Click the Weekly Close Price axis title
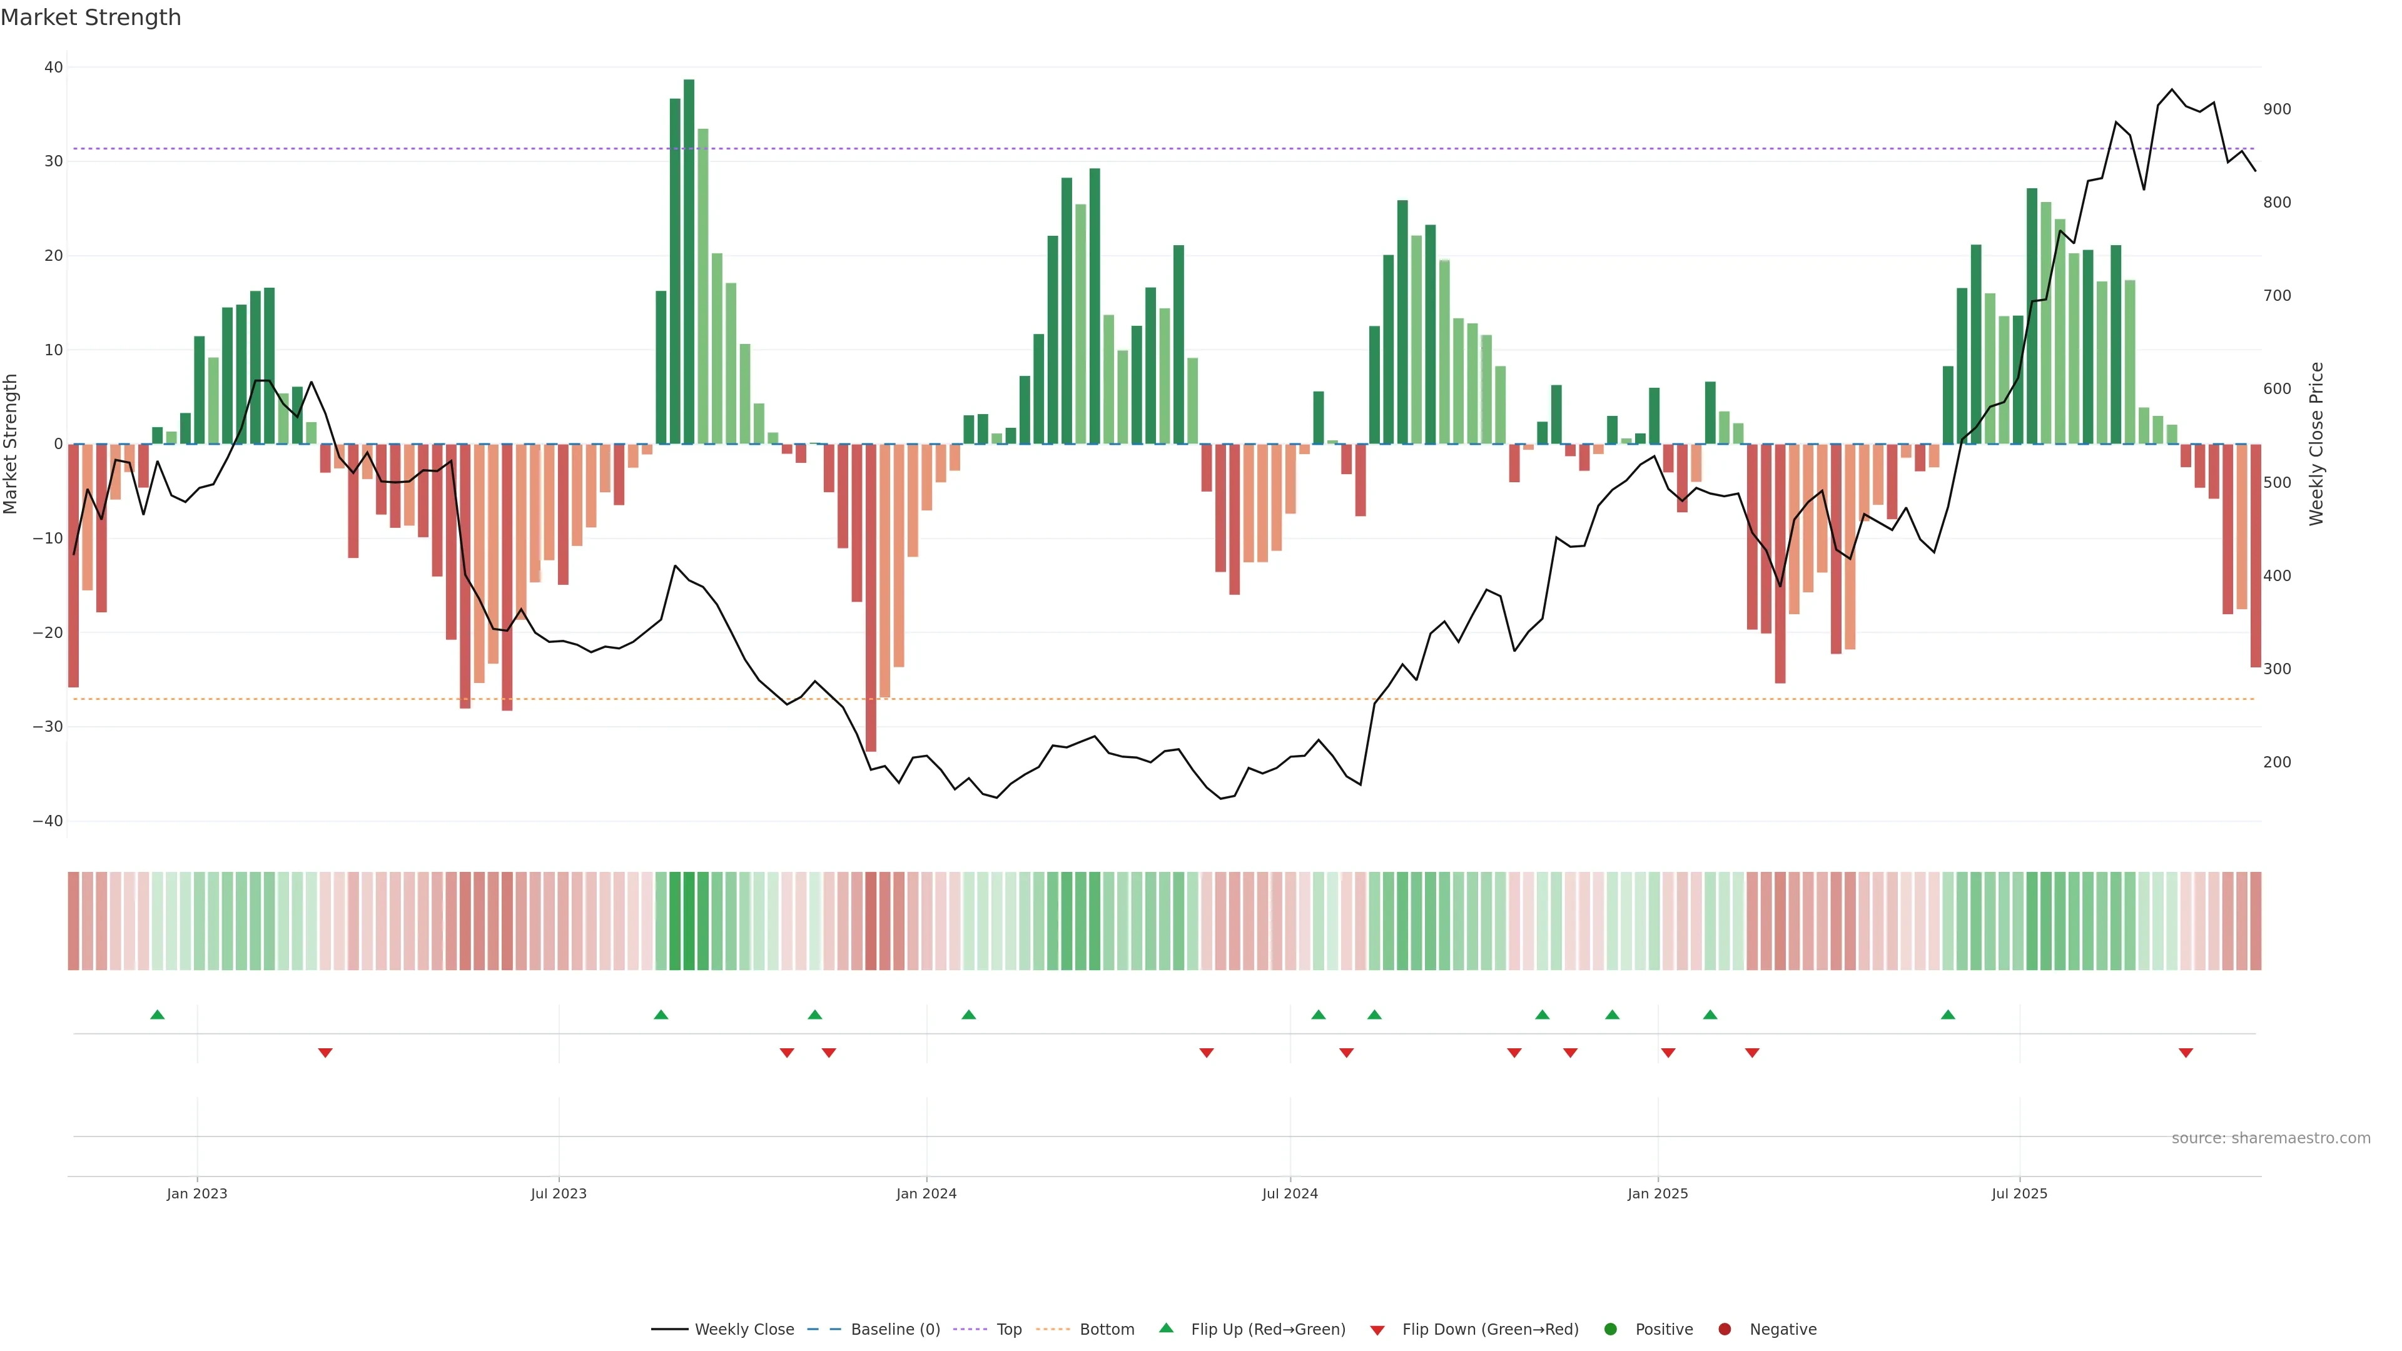Viewport: 2402px width, 1351px height. [2316, 444]
